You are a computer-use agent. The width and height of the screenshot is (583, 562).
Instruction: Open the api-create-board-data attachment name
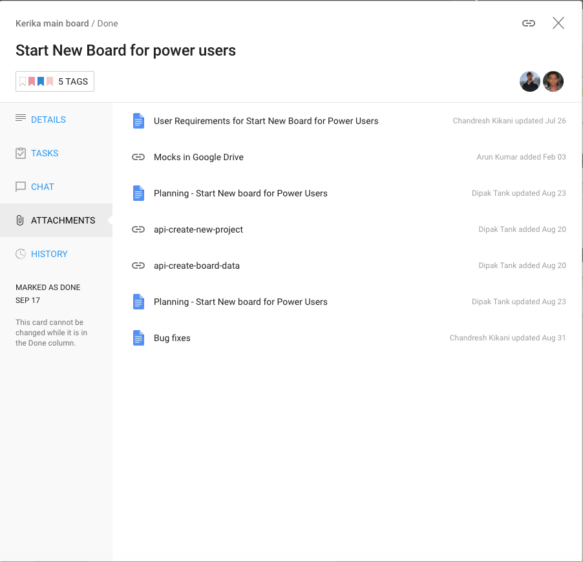tap(196, 265)
